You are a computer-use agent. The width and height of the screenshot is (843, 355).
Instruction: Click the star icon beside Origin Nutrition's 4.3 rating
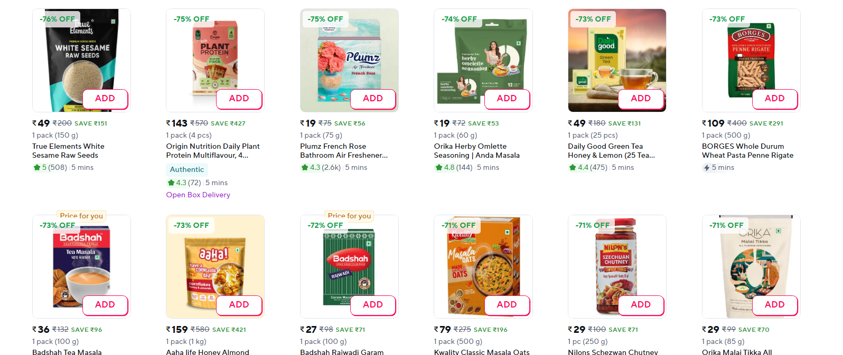click(x=171, y=183)
